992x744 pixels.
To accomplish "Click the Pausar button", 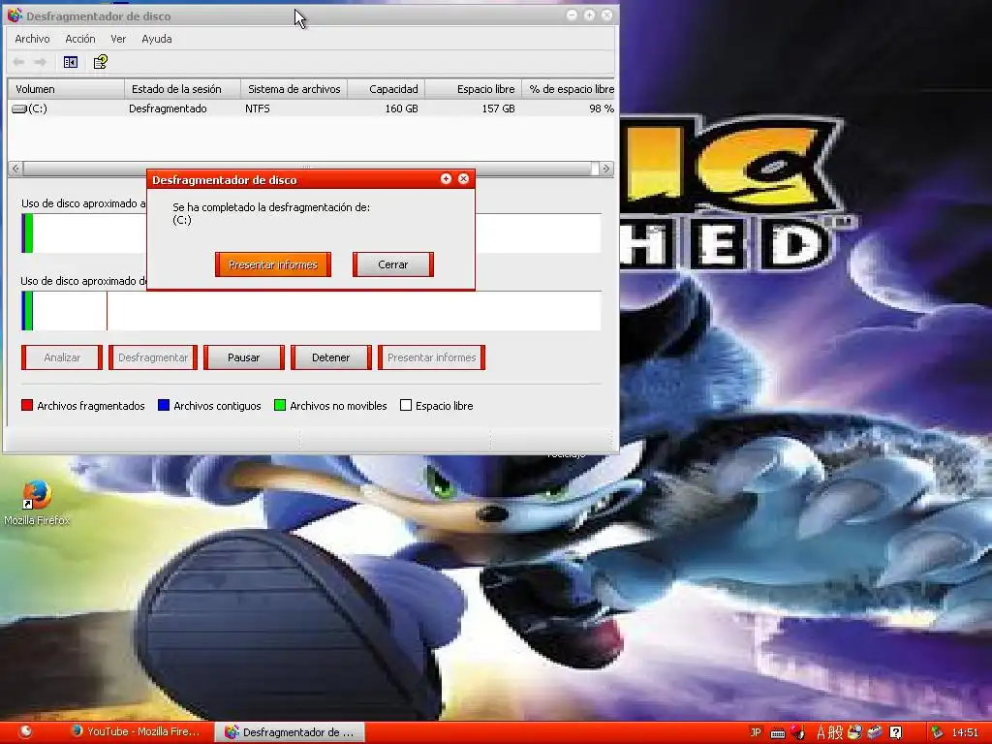I will click(x=243, y=357).
